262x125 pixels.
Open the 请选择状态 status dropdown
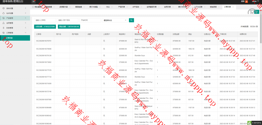pyautogui.click(x=115, y=20)
